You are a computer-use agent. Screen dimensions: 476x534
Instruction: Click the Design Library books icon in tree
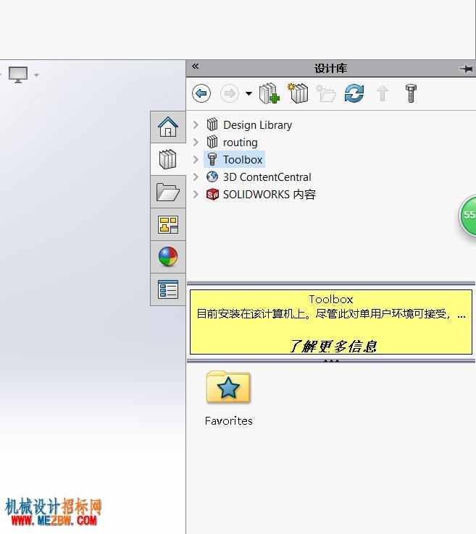coord(212,124)
